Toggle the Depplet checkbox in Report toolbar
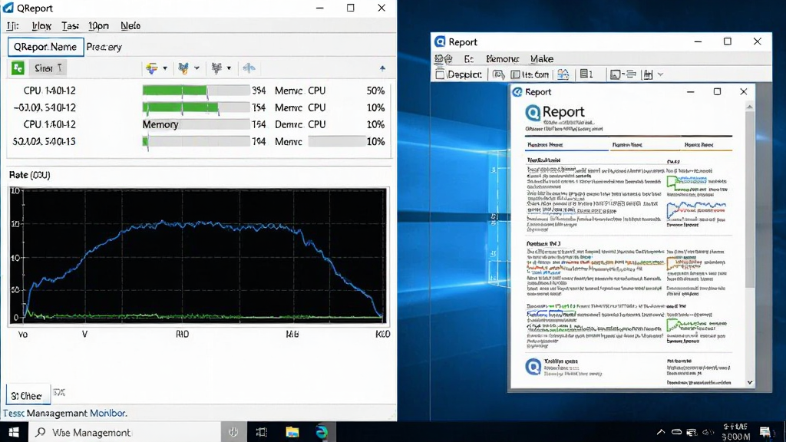Viewport: 786px width, 442px height. [x=440, y=74]
